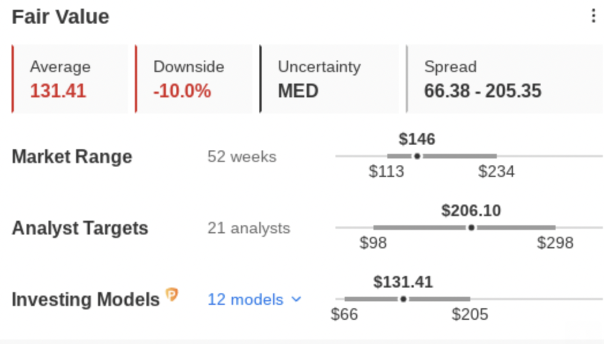
Task: Click the $66 investing models low label
Action: [344, 315]
